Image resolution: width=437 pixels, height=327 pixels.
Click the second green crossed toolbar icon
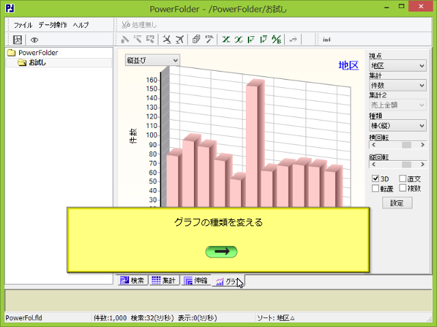238,40
